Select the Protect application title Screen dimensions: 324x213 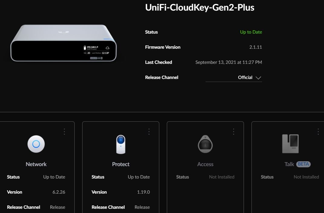[121, 164]
